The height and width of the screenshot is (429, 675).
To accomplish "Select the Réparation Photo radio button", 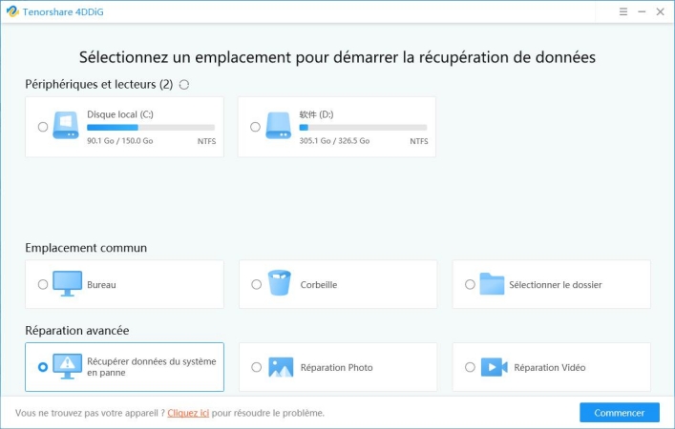I will tap(256, 367).
